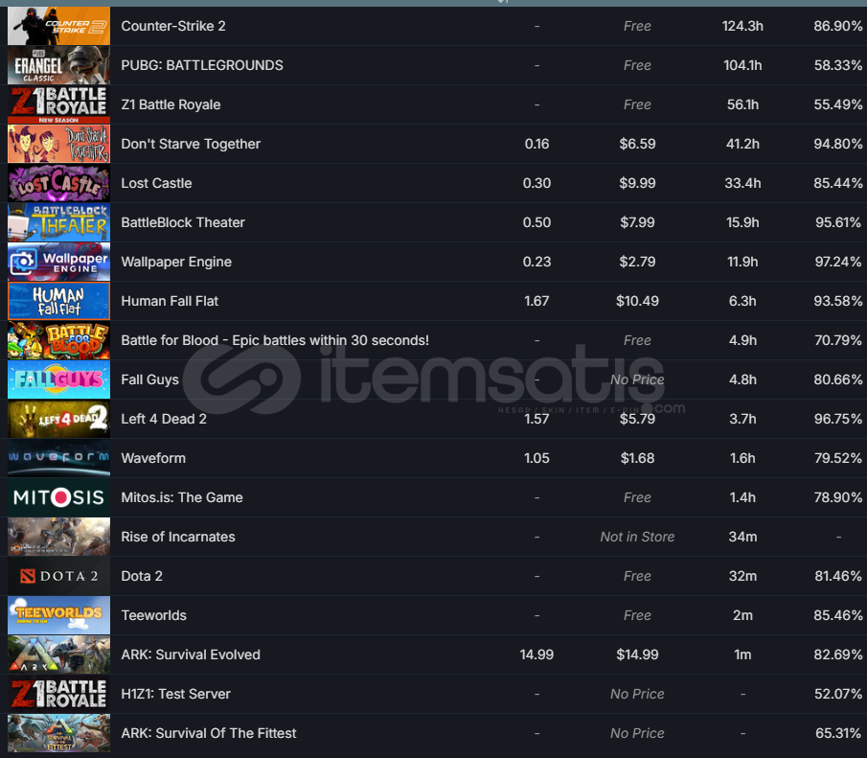Image resolution: width=867 pixels, height=758 pixels.
Task: Open the Battle for Blood thumbnail
Action: 58,340
